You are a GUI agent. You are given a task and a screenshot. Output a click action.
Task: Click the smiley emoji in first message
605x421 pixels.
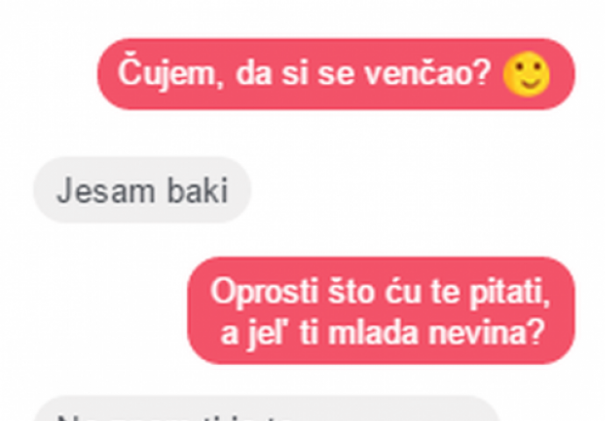pos(527,74)
